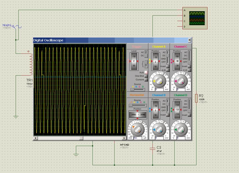The image size is (239, 173).
Task: Turn on the Cursors button
Action: point(146,80)
